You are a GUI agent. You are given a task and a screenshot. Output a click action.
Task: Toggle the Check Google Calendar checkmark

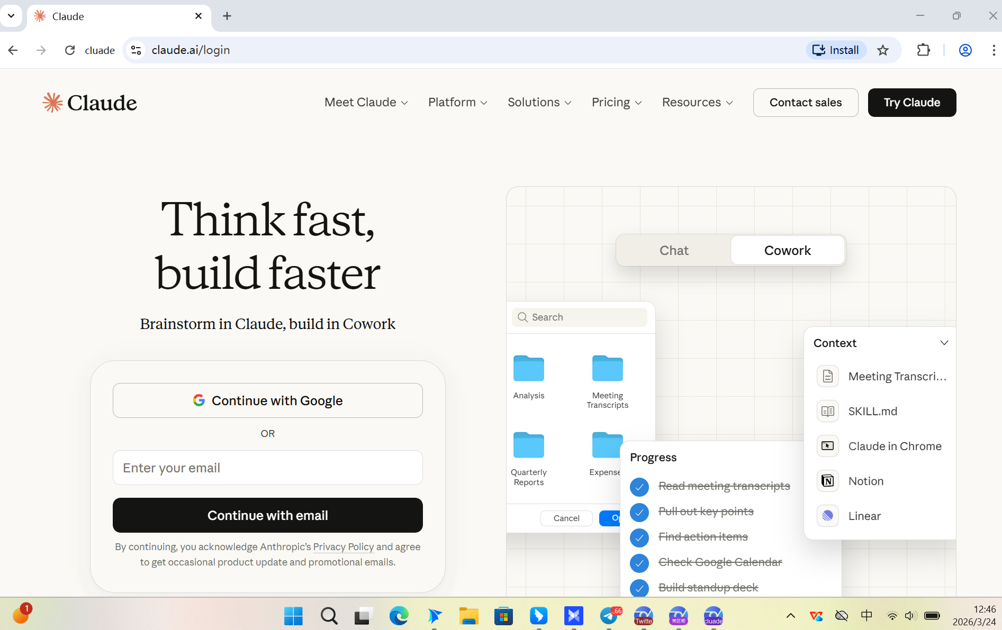(x=639, y=563)
